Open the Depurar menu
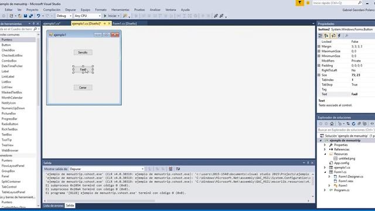375x211 pixels. 70,10
